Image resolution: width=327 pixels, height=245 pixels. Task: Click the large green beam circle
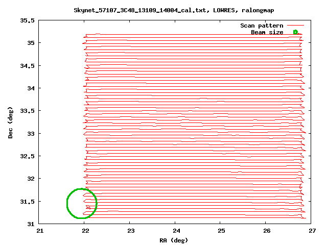82,203
